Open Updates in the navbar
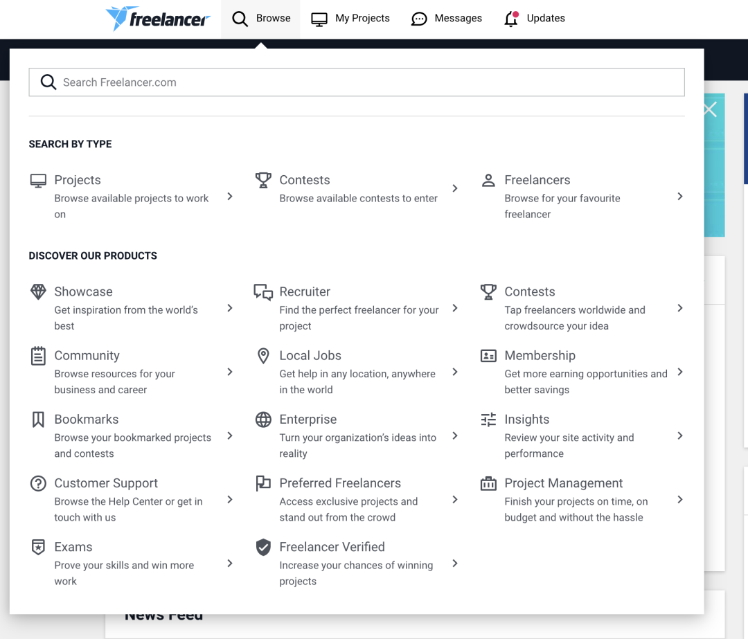Viewport: 748px width, 639px height. [534, 19]
